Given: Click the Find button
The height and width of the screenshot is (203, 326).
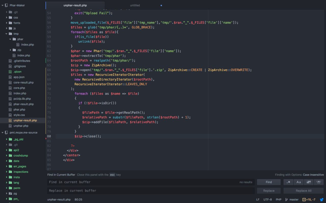Looking at the screenshot, I should click(x=269, y=182).
